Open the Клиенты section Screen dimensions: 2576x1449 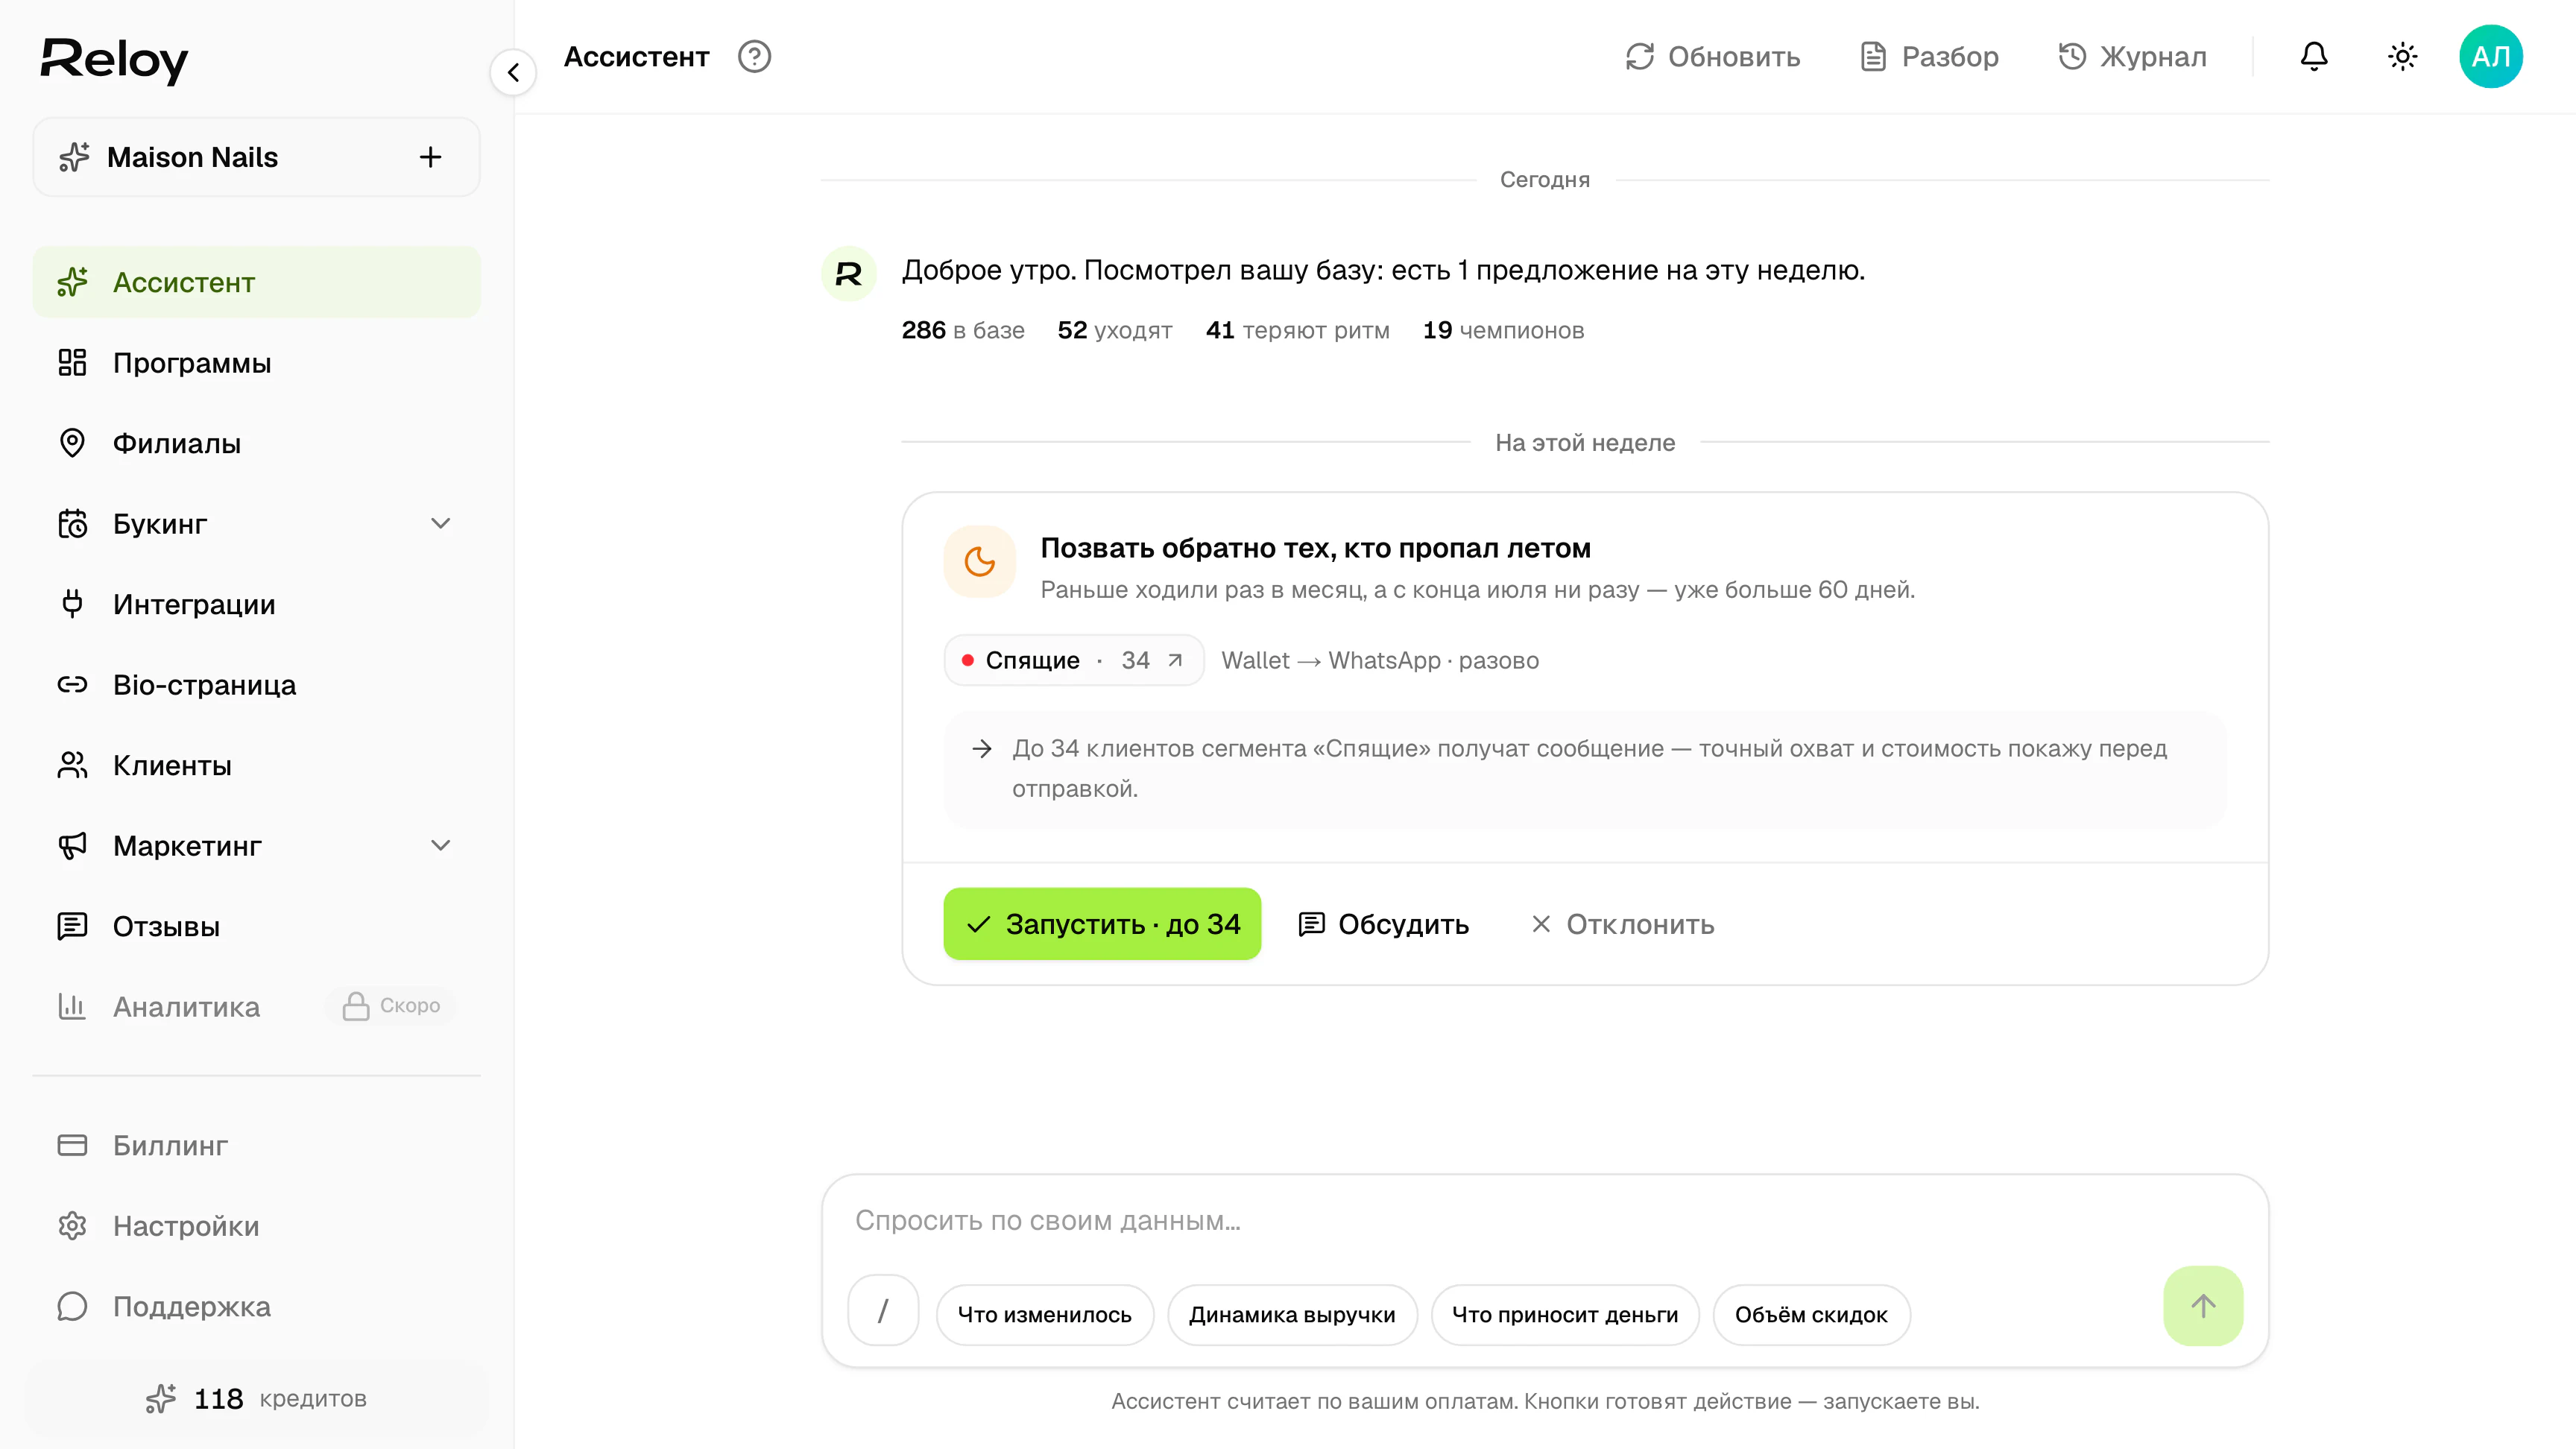257,765
